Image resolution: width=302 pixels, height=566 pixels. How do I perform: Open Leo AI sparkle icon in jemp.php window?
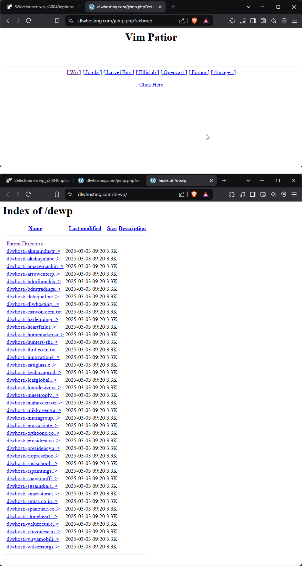[x=274, y=21]
